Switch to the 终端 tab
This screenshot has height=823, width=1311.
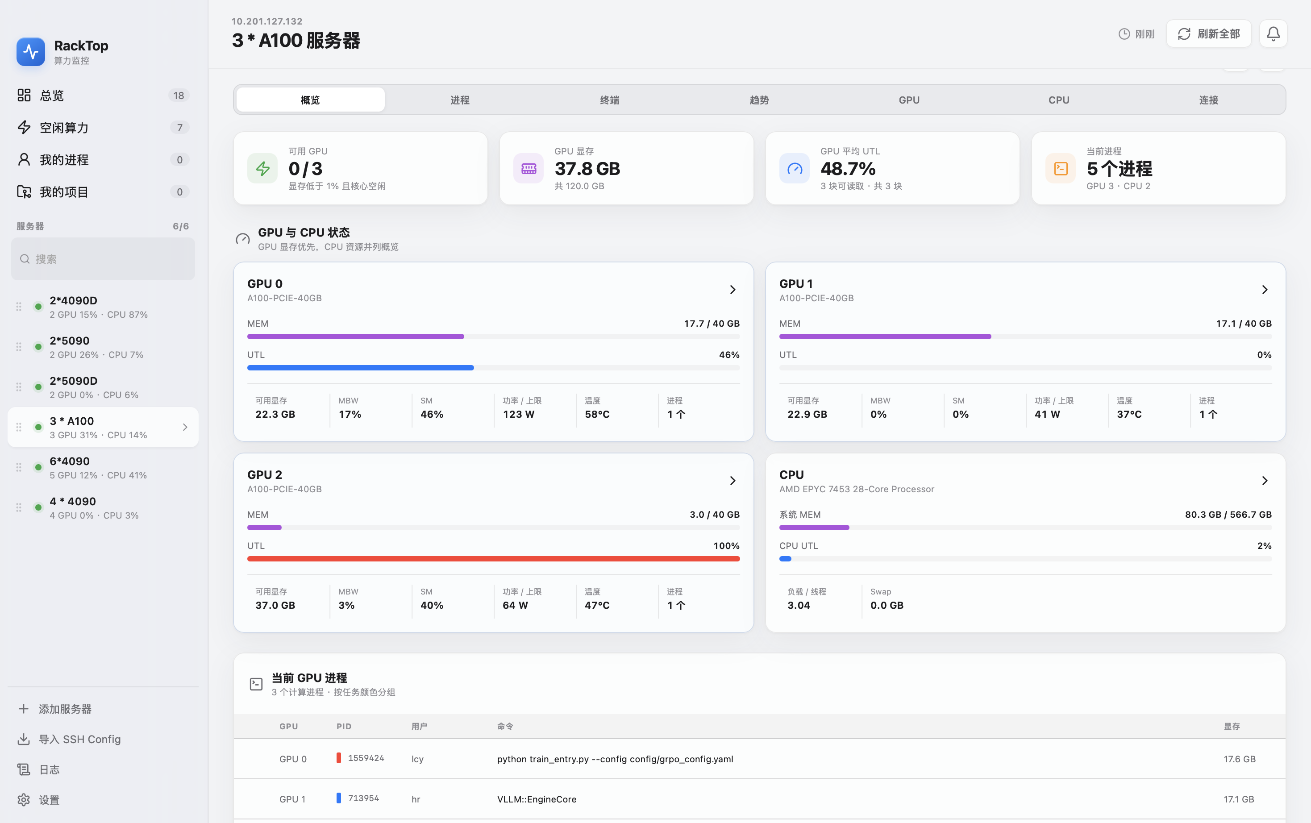(609, 100)
